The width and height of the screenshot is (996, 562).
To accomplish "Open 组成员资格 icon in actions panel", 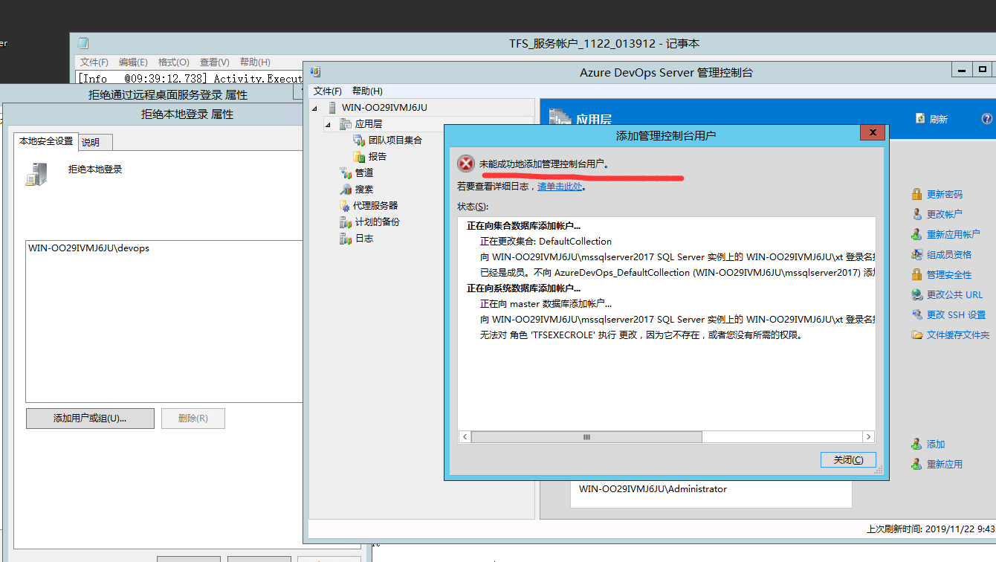I will coord(916,254).
